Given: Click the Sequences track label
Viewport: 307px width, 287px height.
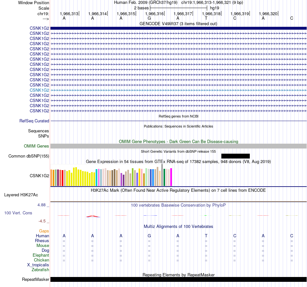Looking at the screenshot, I should (x=38, y=131).
